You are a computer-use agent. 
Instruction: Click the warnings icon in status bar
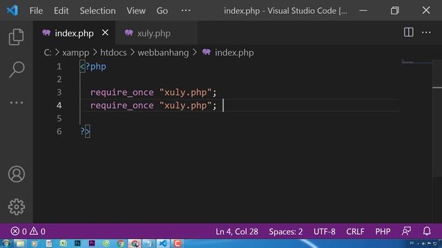coord(34,231)
